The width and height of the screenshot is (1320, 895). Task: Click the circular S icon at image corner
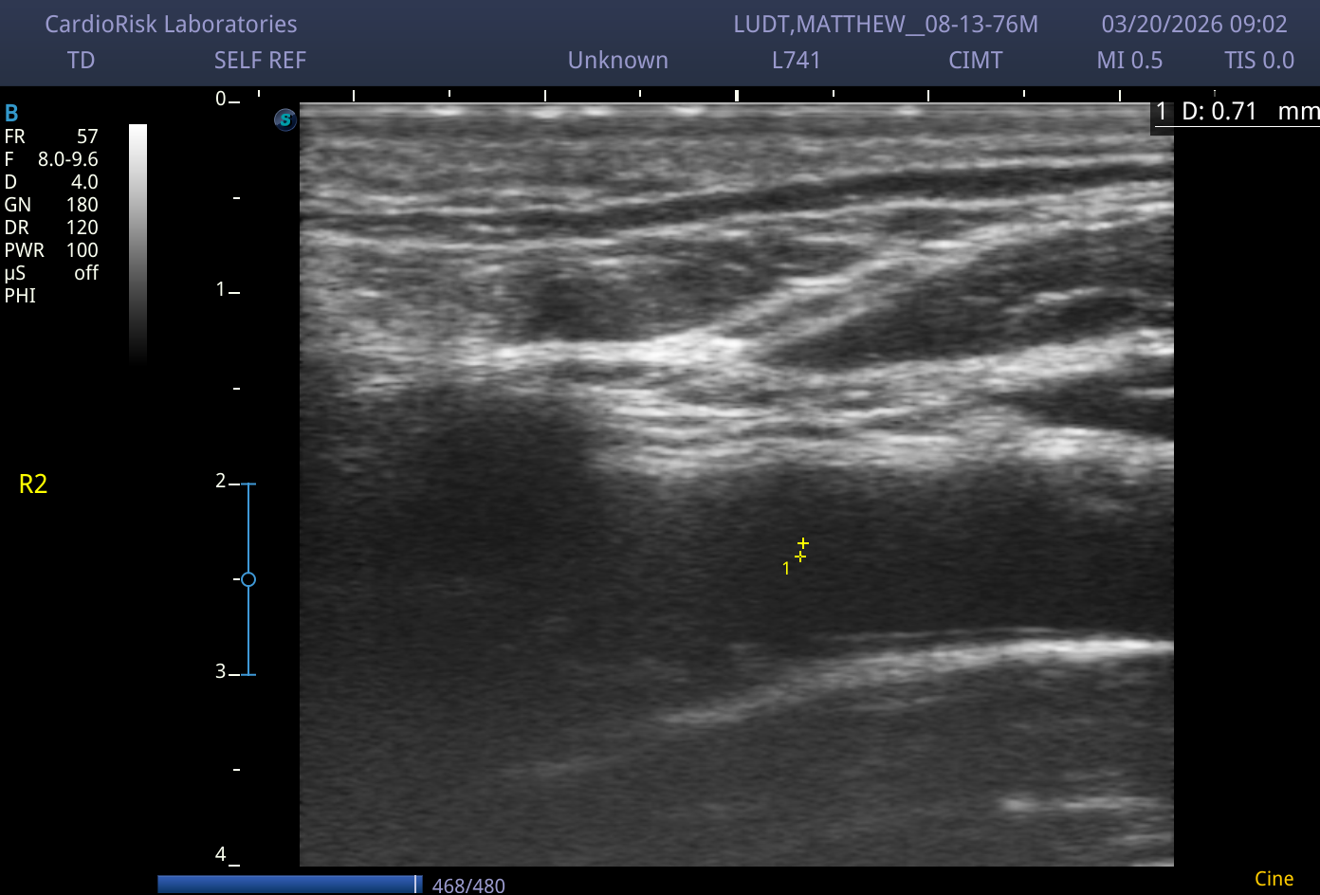point(285,119)
